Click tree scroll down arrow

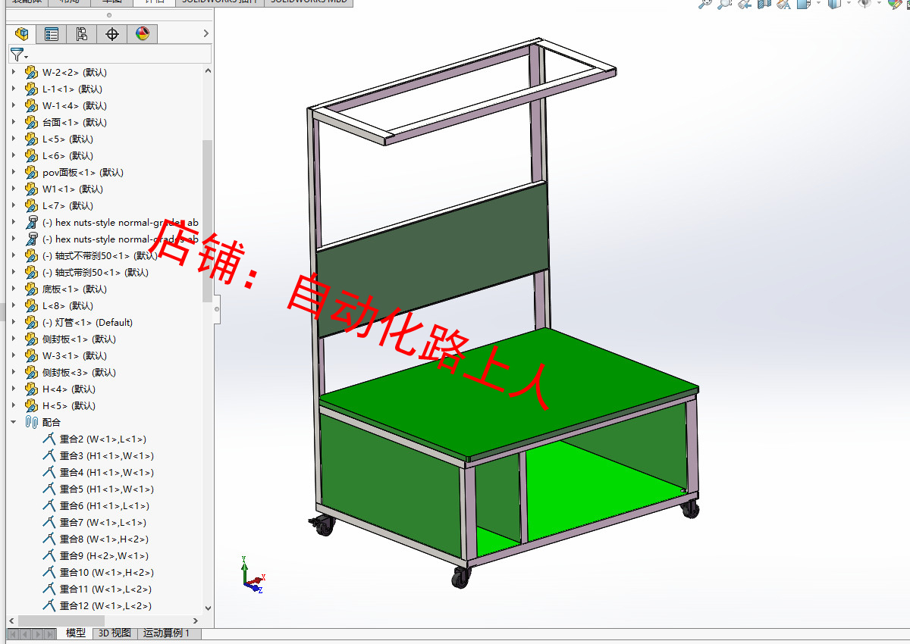tap(208, 608)
